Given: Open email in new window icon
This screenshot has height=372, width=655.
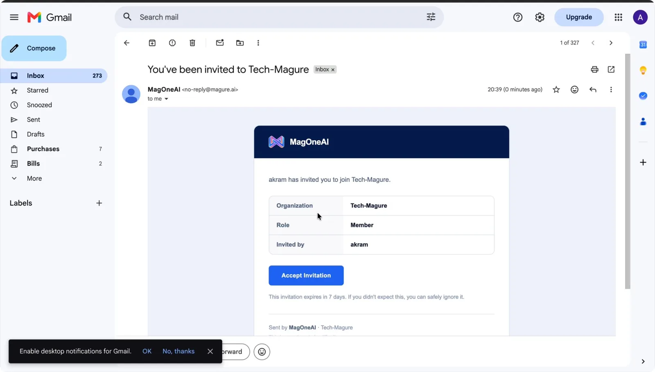Looking at the screenshot, I should coord(611,69).
